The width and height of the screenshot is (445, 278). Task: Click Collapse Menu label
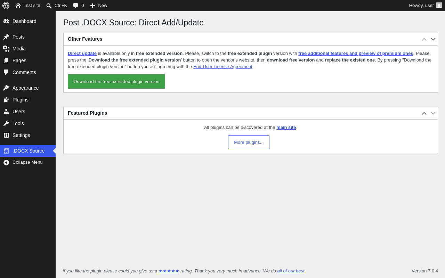[x=27, y=162]
